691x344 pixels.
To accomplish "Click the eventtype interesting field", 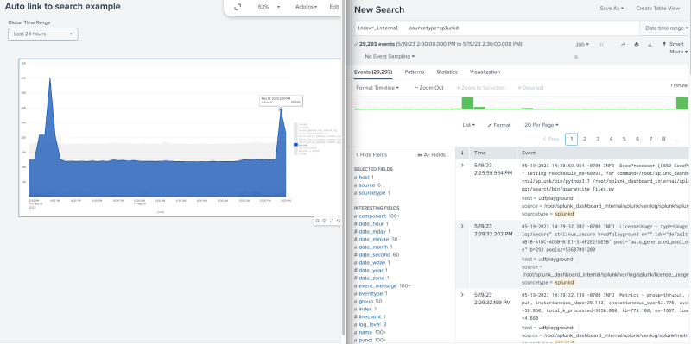I will (x=371, y=293).
